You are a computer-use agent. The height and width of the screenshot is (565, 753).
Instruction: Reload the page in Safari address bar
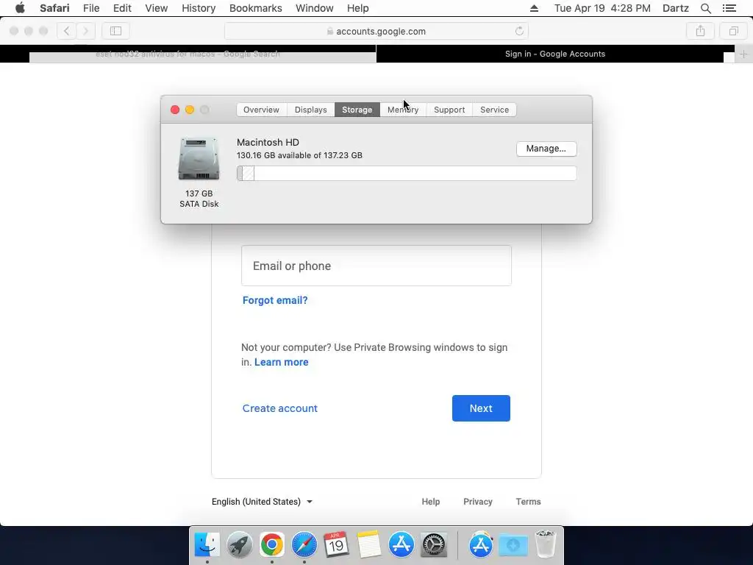[519, 31]
